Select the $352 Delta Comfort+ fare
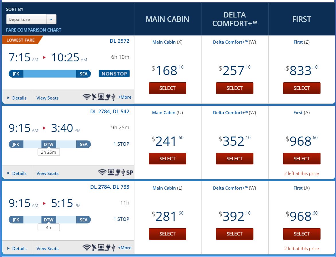This screenshot has height=257, width=336. [x=235, y=159]
